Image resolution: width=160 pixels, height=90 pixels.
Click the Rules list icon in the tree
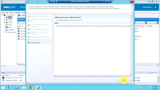7,27
